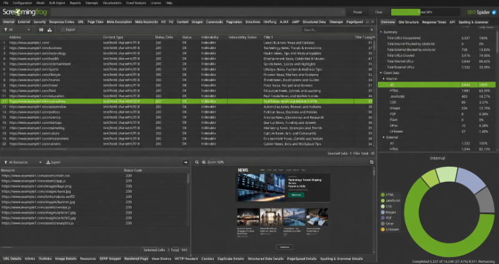Click the arrow icon at resources pane edge
Screen dimensions: 499x264
[186, 163]
